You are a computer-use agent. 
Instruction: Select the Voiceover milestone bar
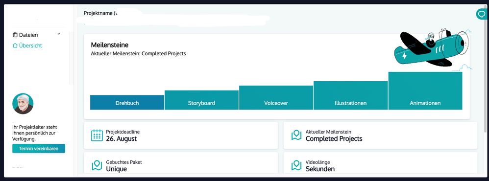[276, 97]
